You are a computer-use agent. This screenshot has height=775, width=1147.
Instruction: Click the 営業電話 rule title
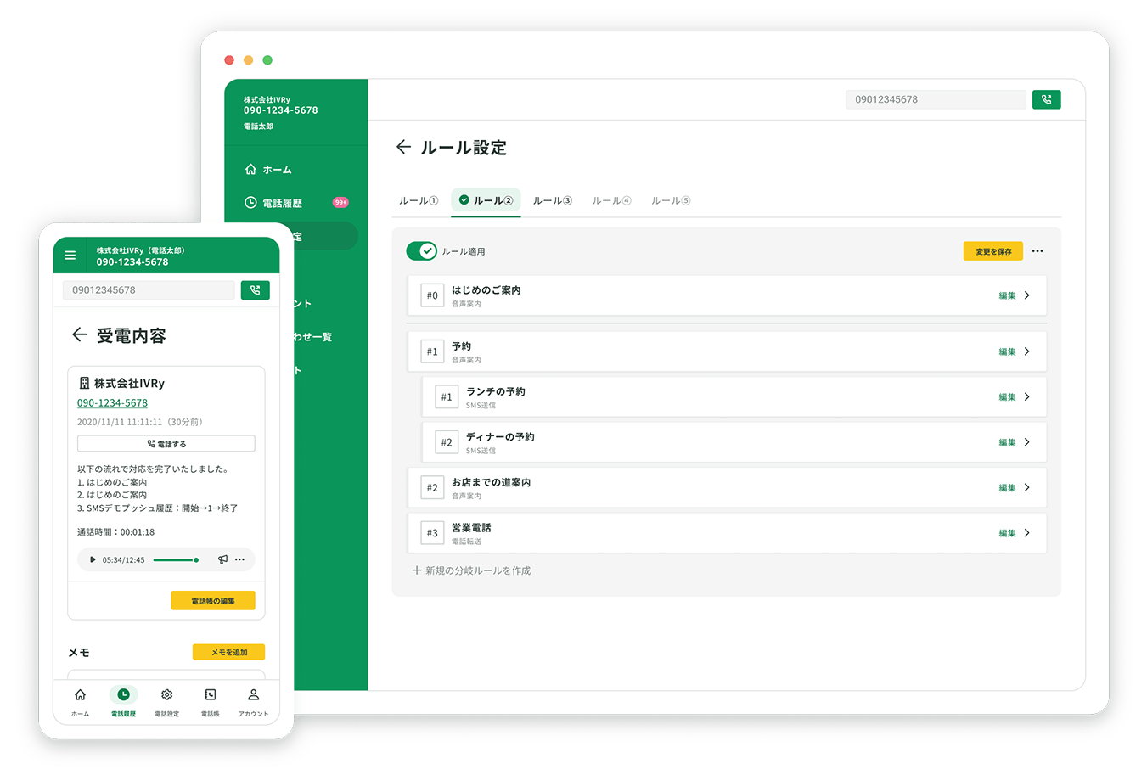471,528
